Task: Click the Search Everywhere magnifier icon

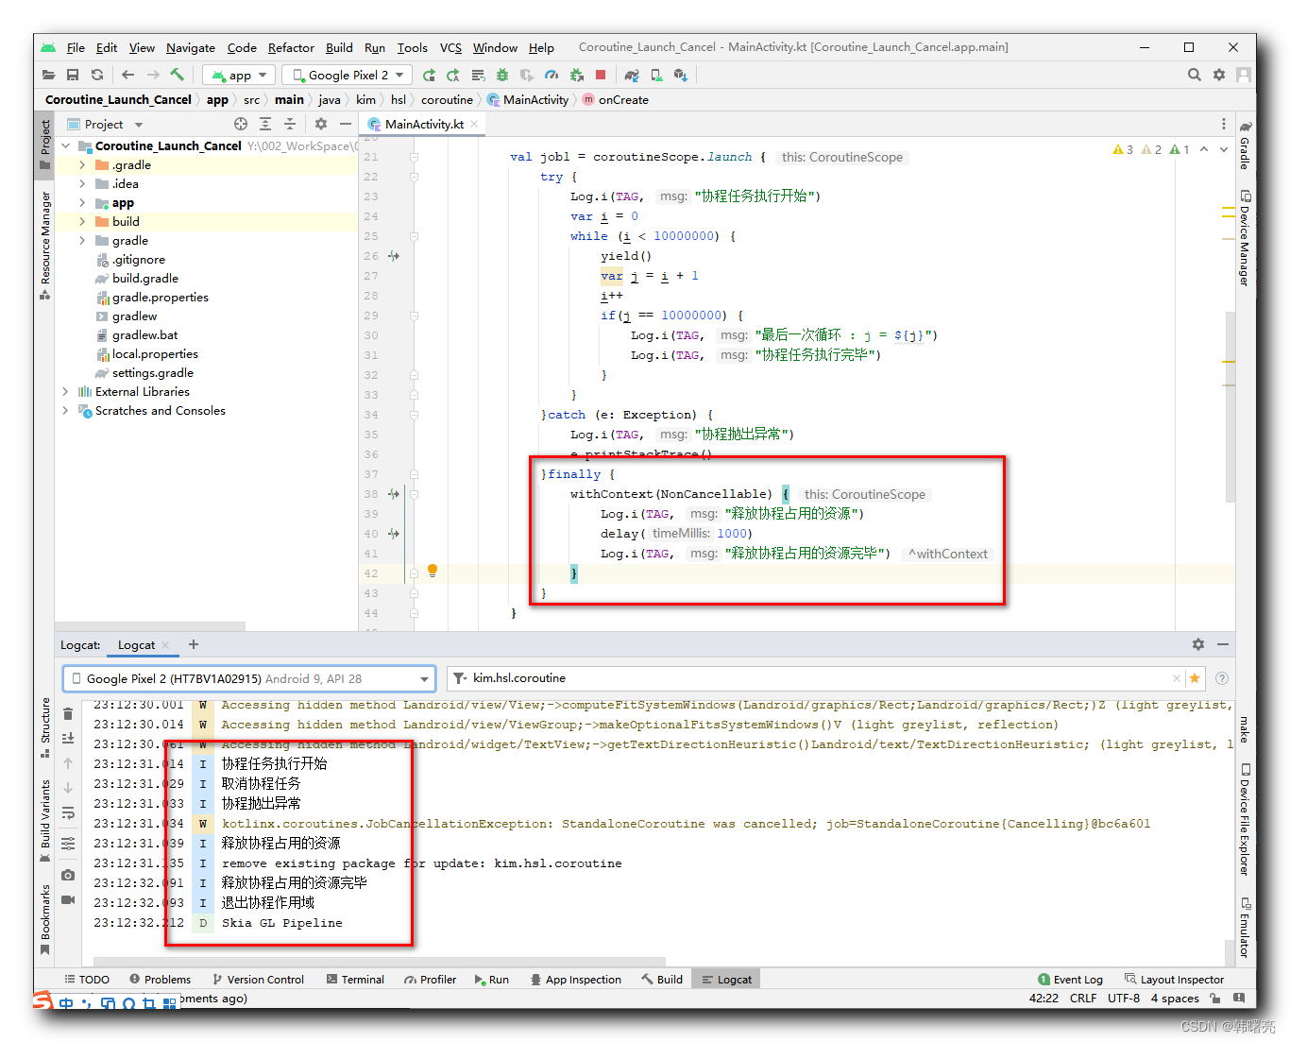Action: pyautogui.click(x=1195, y=75)
